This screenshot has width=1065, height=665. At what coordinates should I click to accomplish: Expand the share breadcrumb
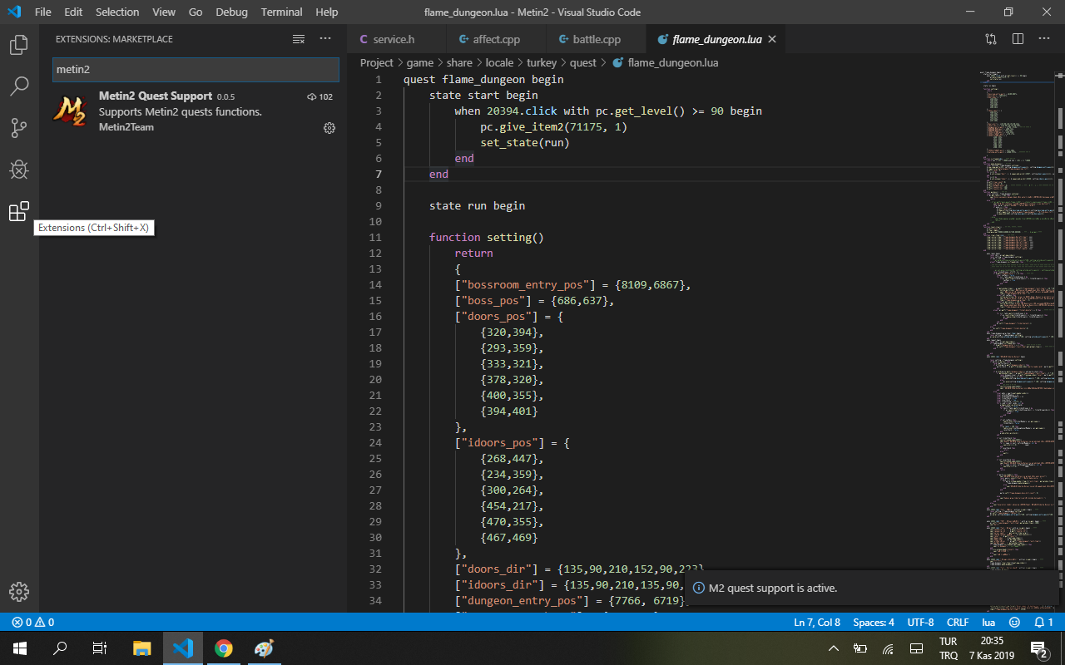pos(459,62)
